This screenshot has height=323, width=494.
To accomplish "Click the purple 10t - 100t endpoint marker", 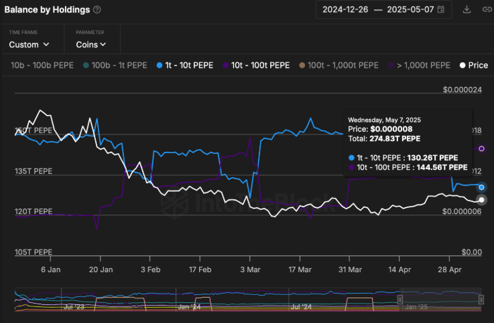I will click(x=481, y=148).
